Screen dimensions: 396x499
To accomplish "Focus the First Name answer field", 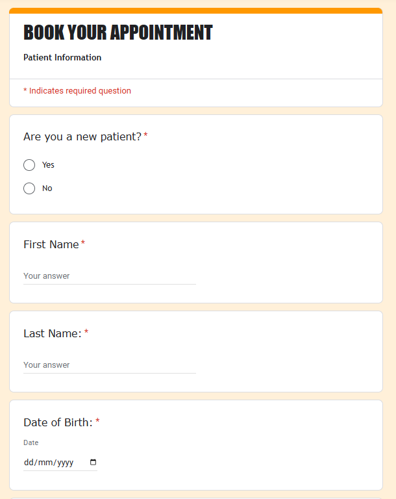I will click(x=109, y=276).
